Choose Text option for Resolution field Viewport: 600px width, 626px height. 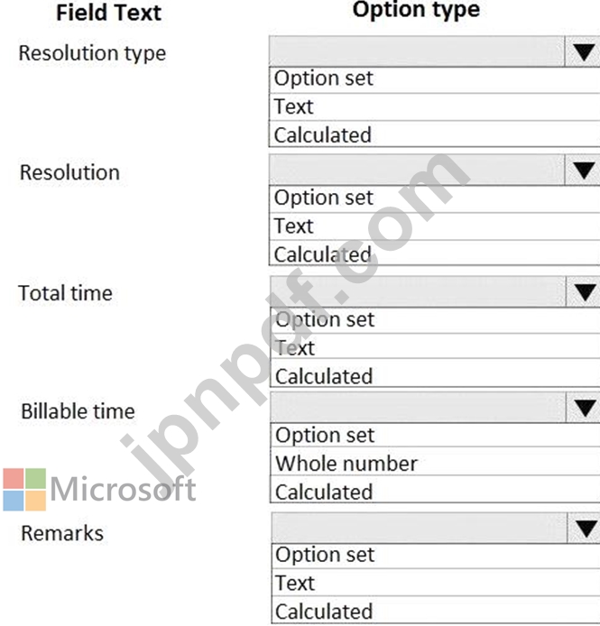[x=435, y=226]
